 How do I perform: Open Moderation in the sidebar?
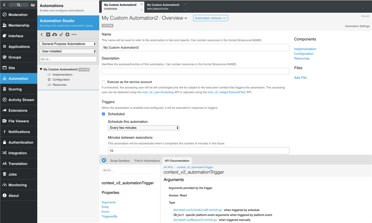click(x=19, y=15)
